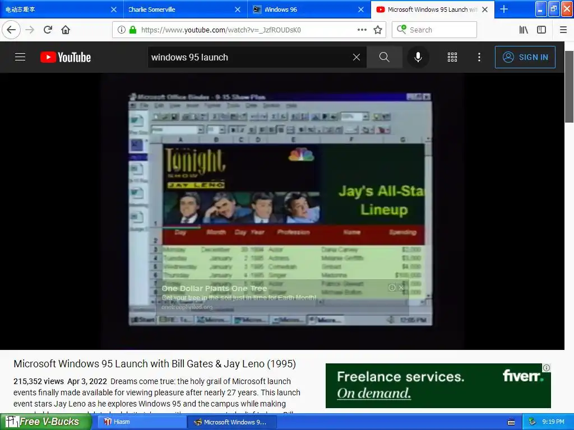Bookmark this page with the star icon

click(x=378, y=30)
